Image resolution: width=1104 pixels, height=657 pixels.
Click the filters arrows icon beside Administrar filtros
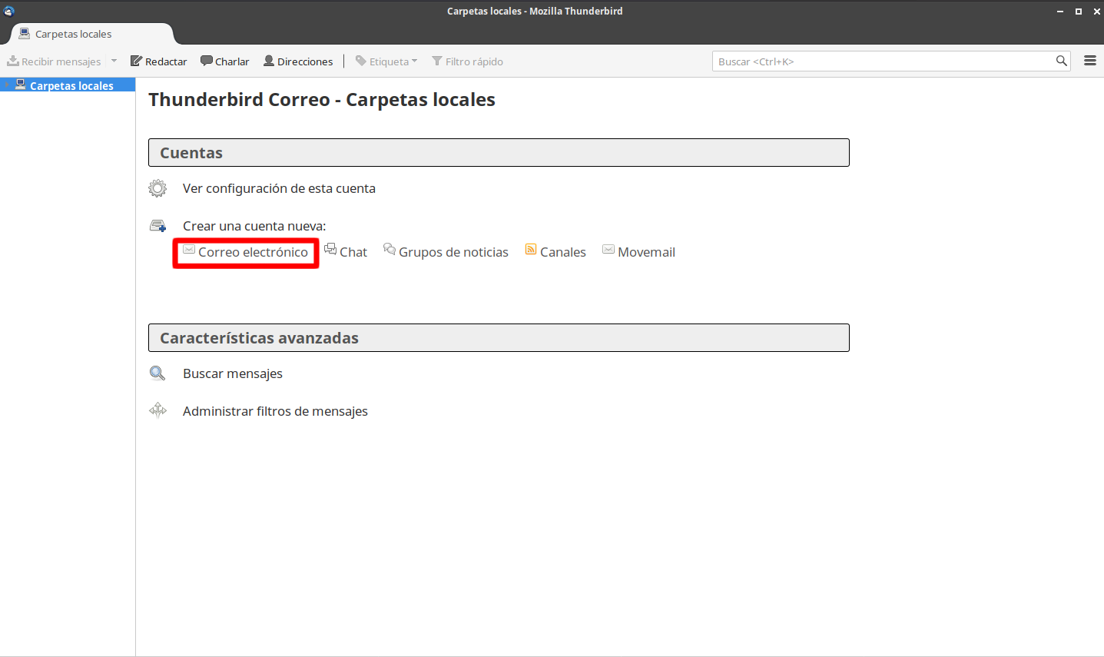pyautogui.click(x=157, y=410)
